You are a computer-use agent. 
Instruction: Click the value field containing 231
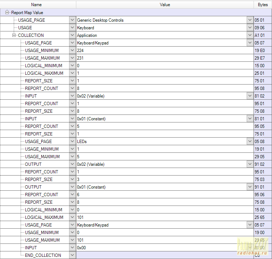coord(165,58)
